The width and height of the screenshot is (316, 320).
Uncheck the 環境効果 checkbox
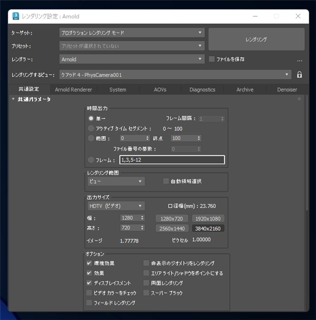click(x=89, y=263)
